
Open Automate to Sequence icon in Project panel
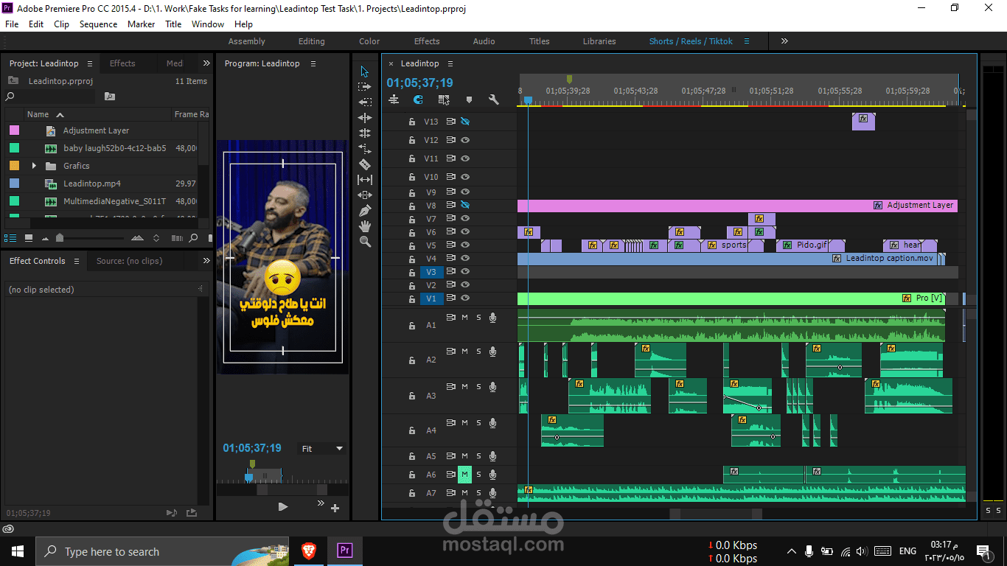[x=175, y=238]
